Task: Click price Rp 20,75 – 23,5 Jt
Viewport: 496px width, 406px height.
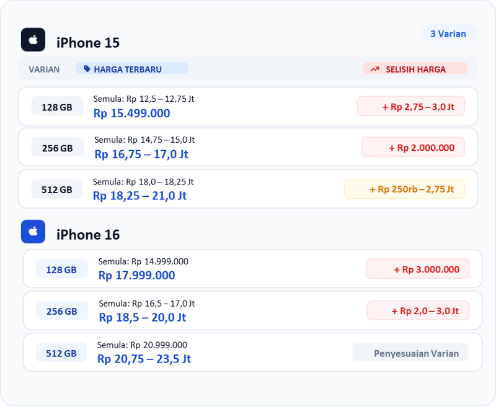Action: (144, 359)
